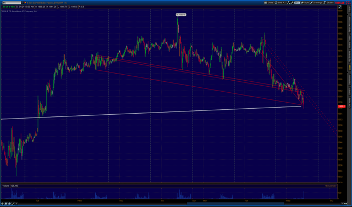The image size is (352, 207).
Task: Open the Share menu button
Action: (269, 3)
